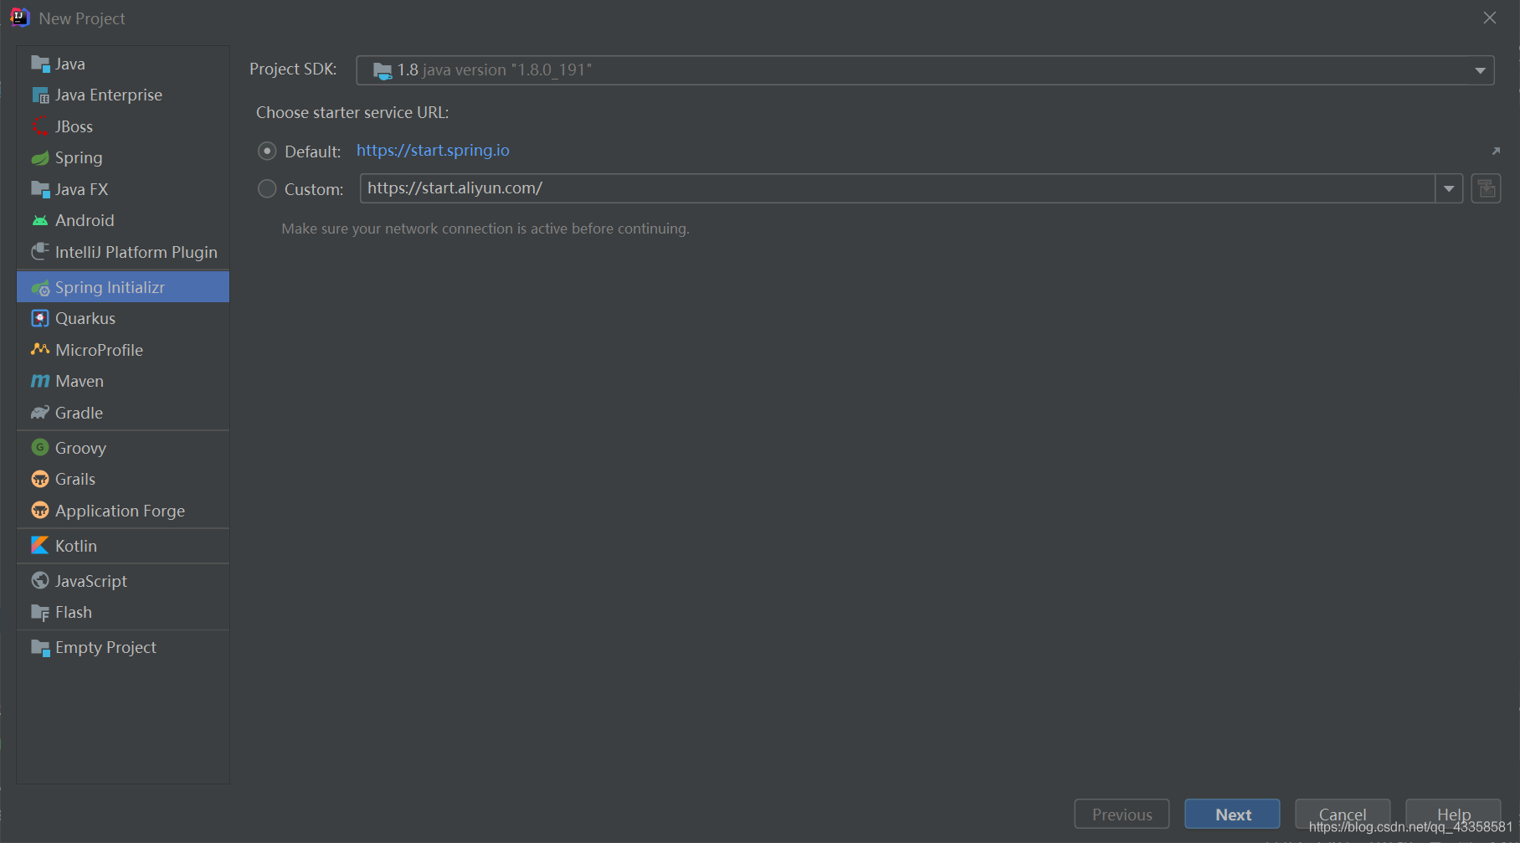Click the Java FX folder icon

click(x=40, y=189)
